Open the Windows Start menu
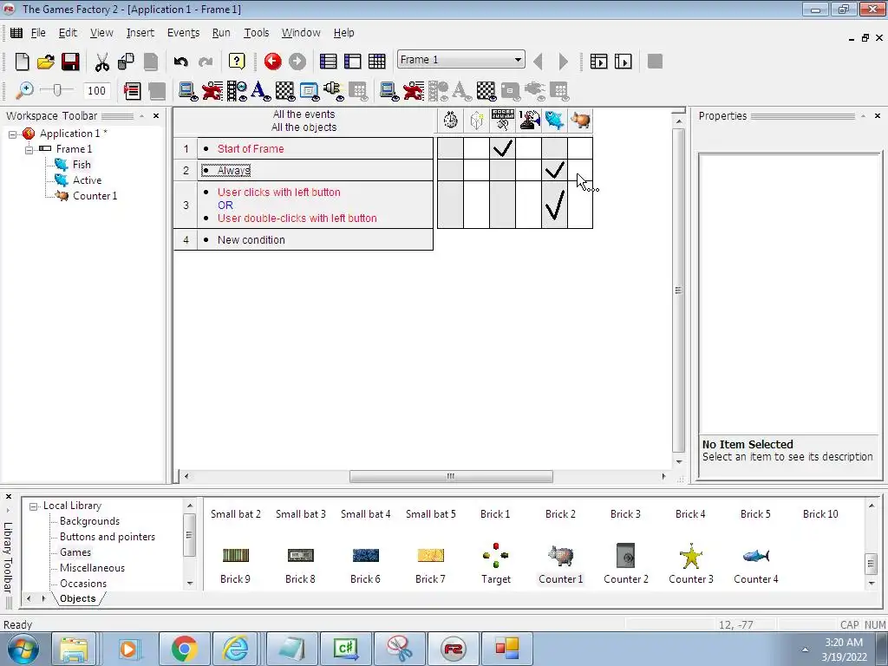Viewport: 888px width, 666px height. click(x=23, y=649)
